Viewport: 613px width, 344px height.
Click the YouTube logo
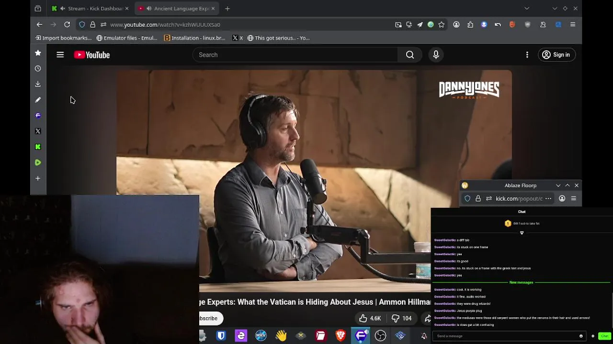click(x=92, y=55)
